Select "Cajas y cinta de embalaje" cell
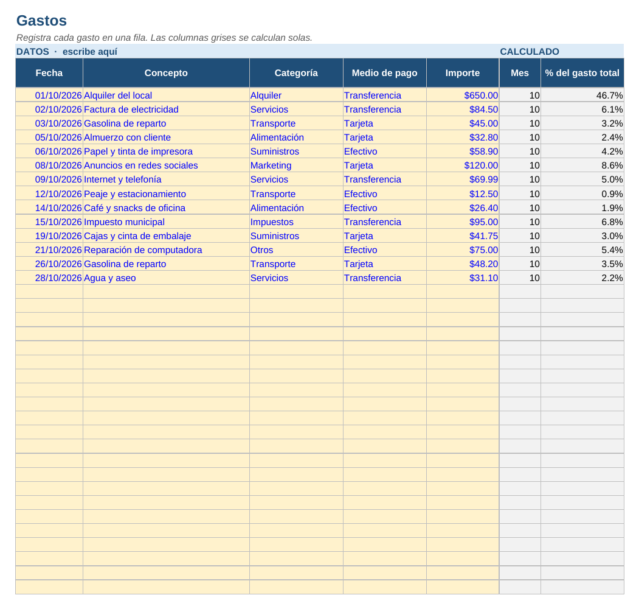Image resolution: width=639 pixels, height=609 pixels. point(166,236)
